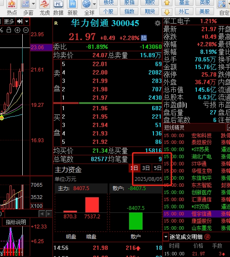
Task: Expand the 逐笔成交明细 panel triangle
Action: pos(166,237)
